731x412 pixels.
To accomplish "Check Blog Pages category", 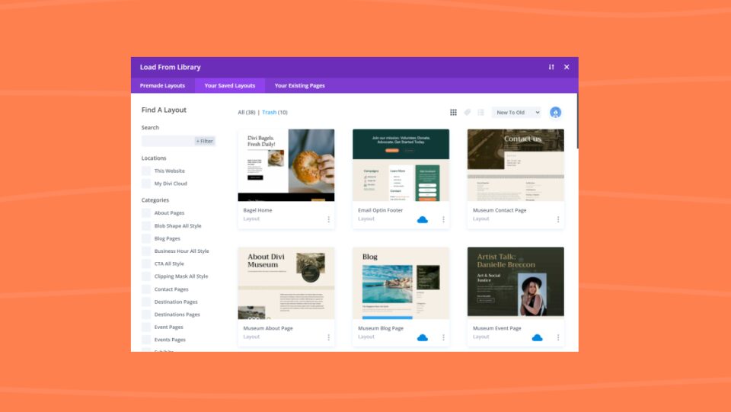I will click(x=146, y=238).
